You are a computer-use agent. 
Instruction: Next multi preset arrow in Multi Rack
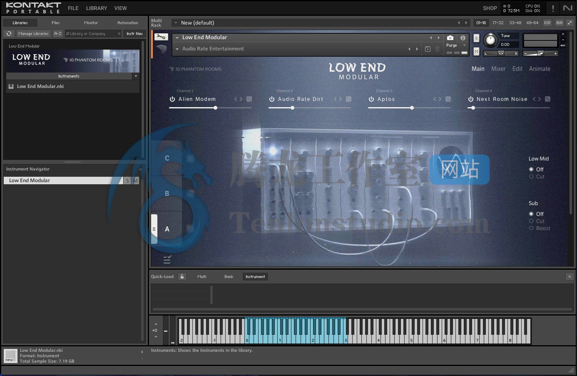466,23
